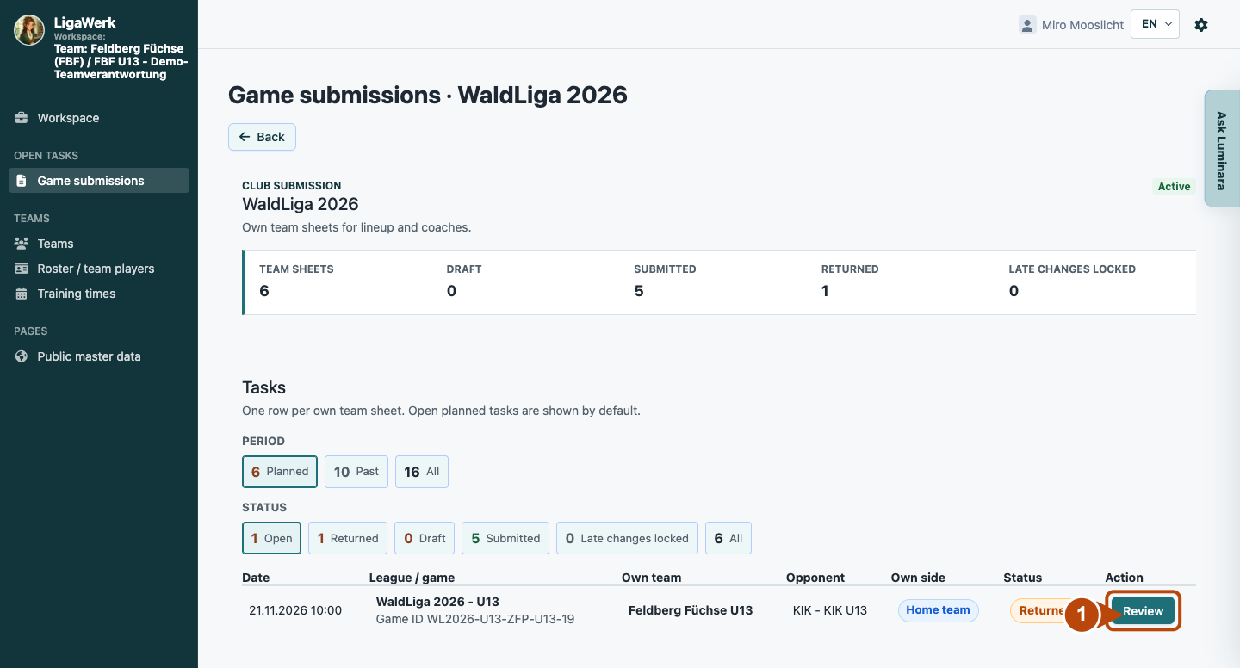Open Training times page

coord(99,294)
